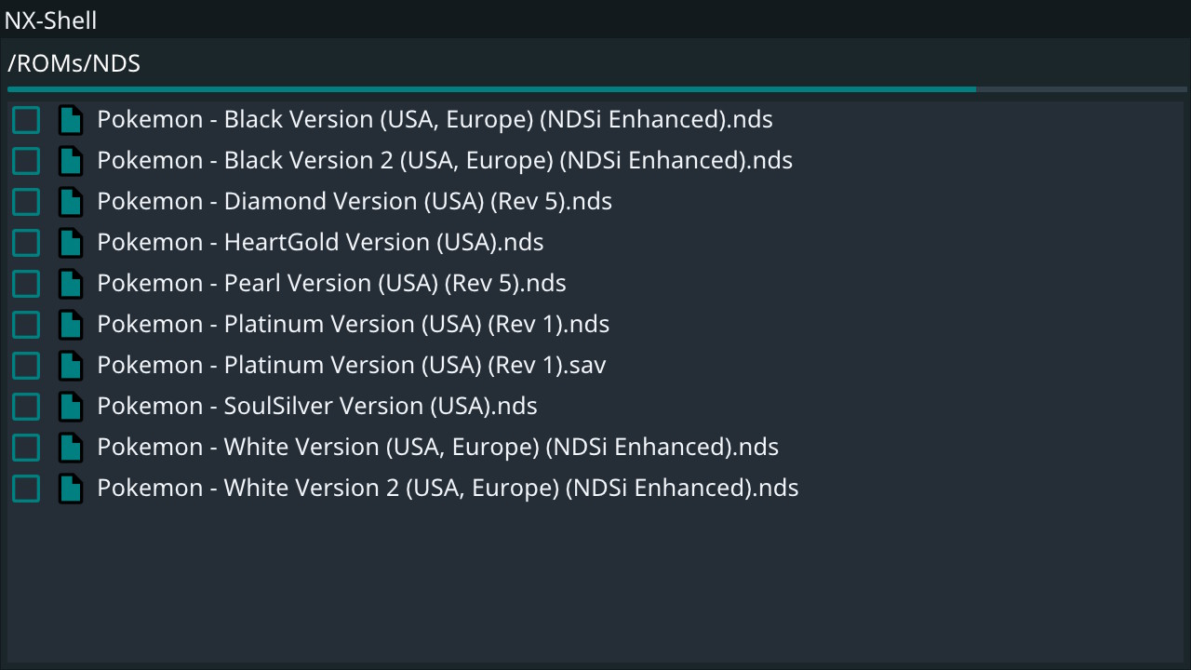Image resolution: width=1191 pixels, height=670 pixels.
Task: Click file icon beside HeartGold Version
Action: point(71,243)
